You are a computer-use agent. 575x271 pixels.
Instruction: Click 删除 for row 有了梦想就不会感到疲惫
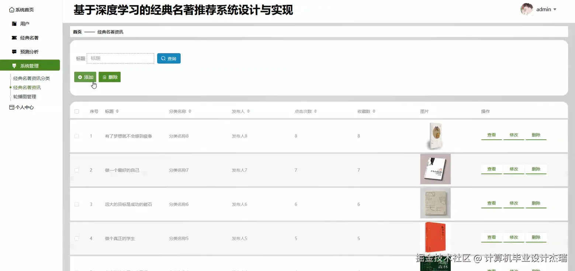536,135
